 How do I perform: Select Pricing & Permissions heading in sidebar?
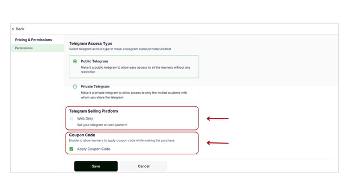34,40
